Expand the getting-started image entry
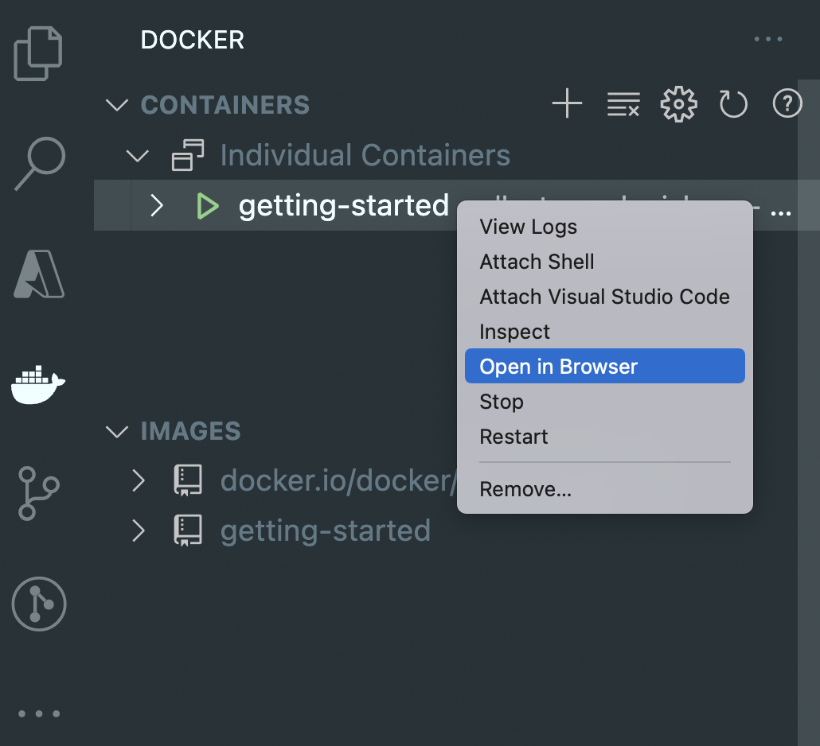 139,530
